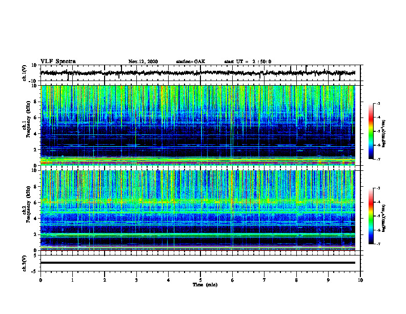Image resolution: width=406 pixels, height=314 pixels.
Task: Click time axis tick label '2'
Action: click(x=105, y=280)
